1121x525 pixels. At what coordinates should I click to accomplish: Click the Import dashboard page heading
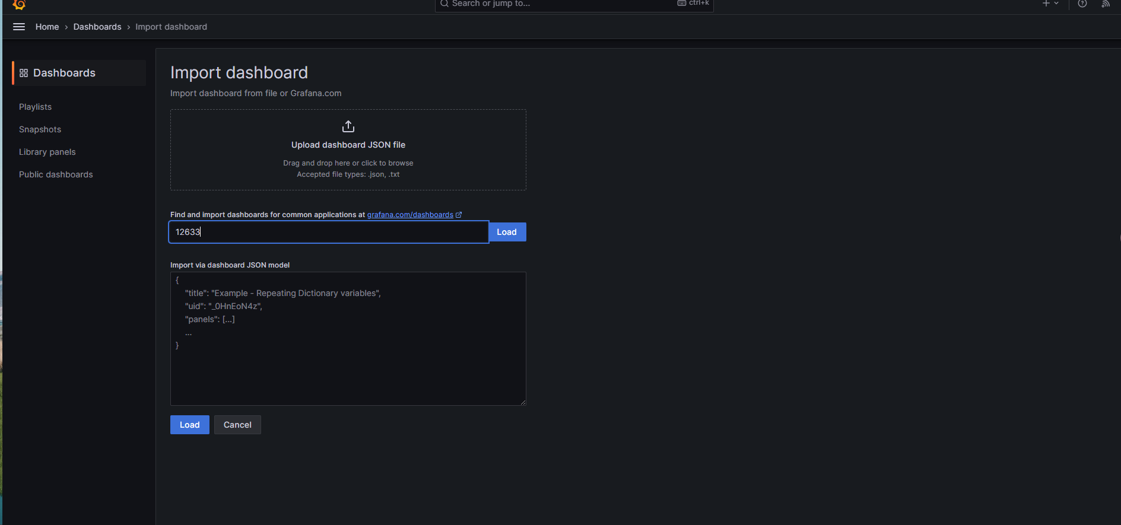tap(239, 72)
